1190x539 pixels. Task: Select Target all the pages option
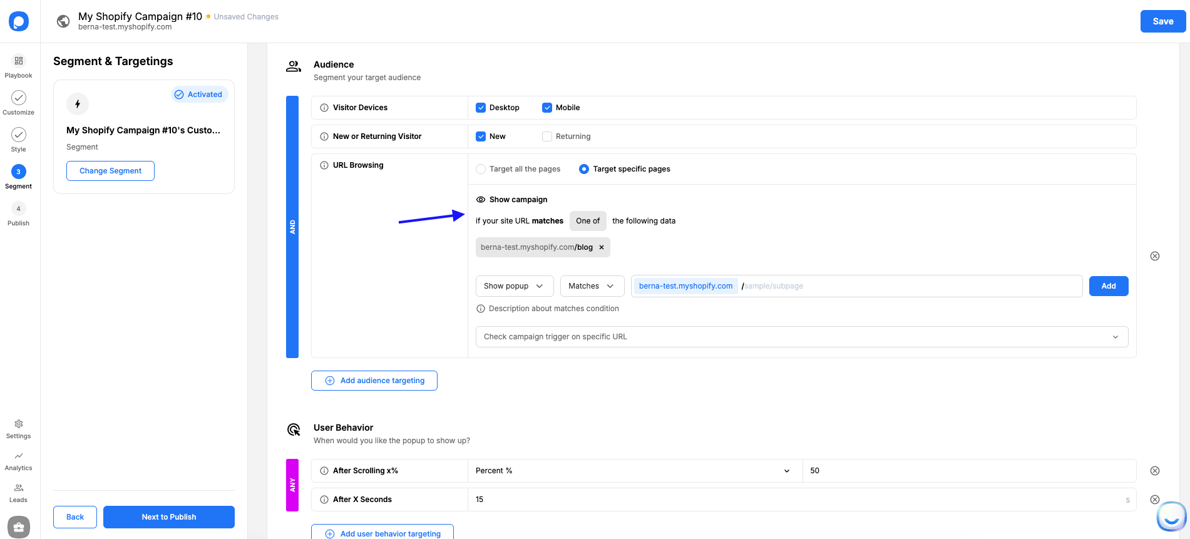[481, 169]
